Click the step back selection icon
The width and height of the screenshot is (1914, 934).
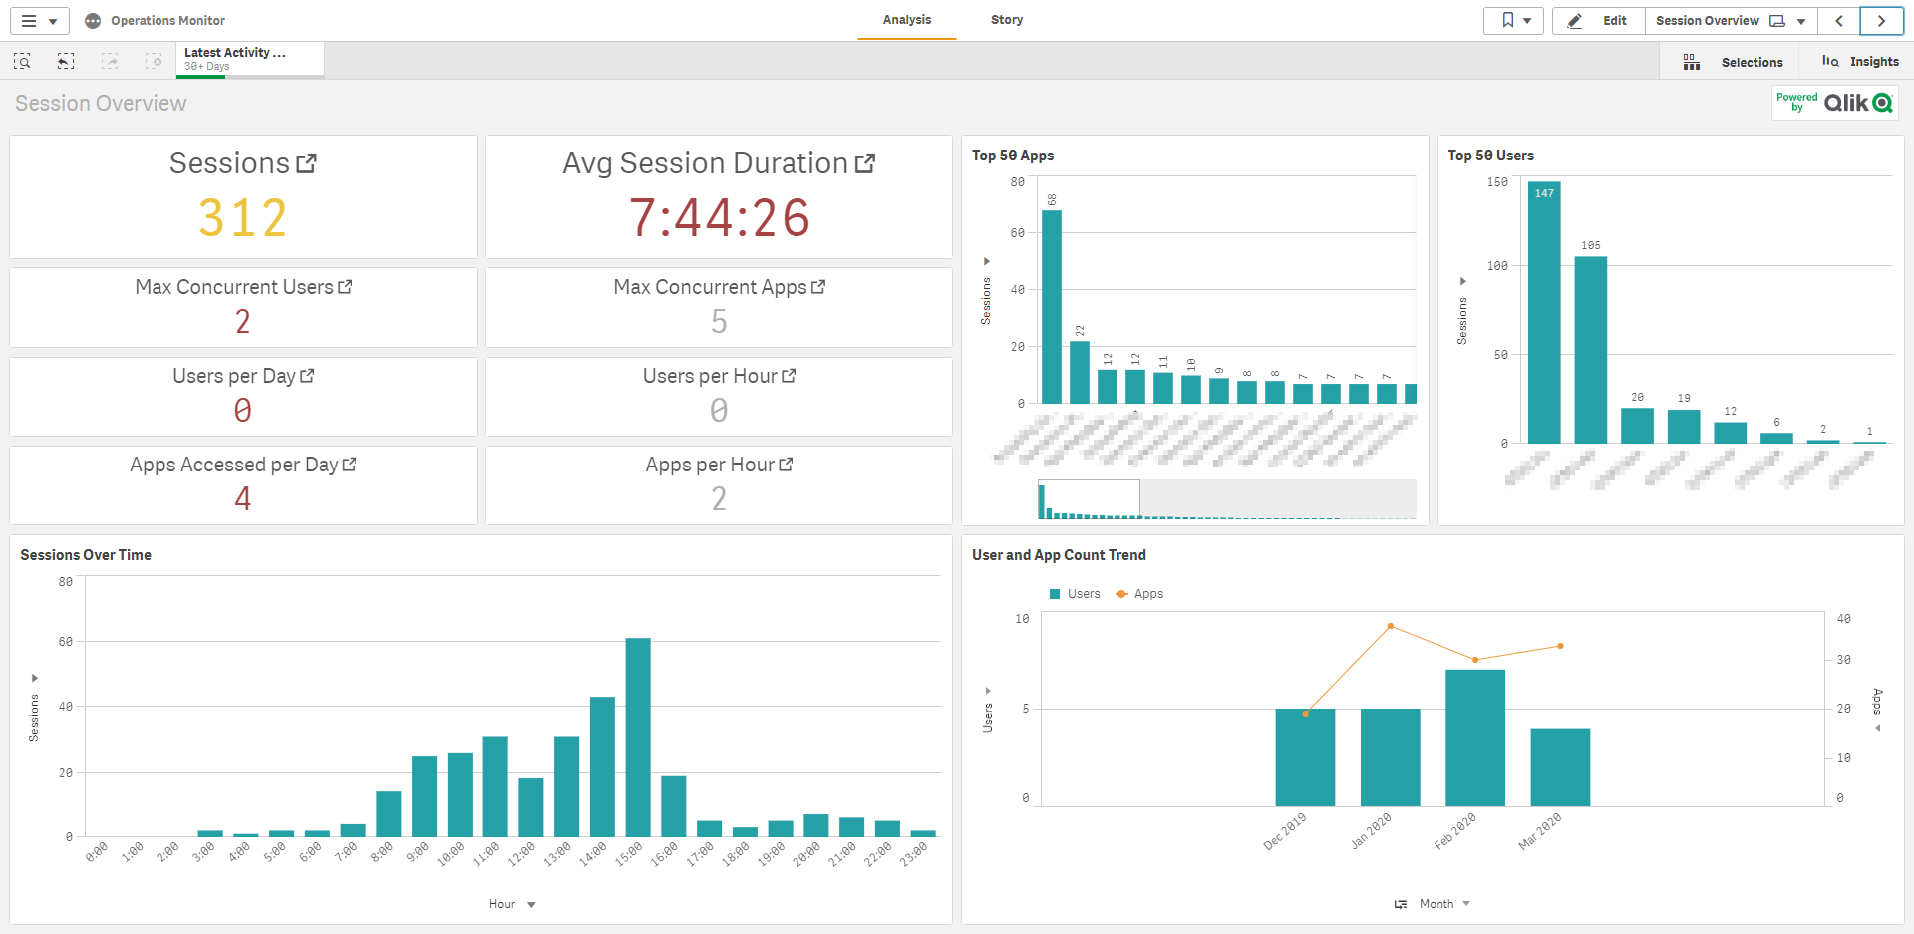click(x=66, y=62)
